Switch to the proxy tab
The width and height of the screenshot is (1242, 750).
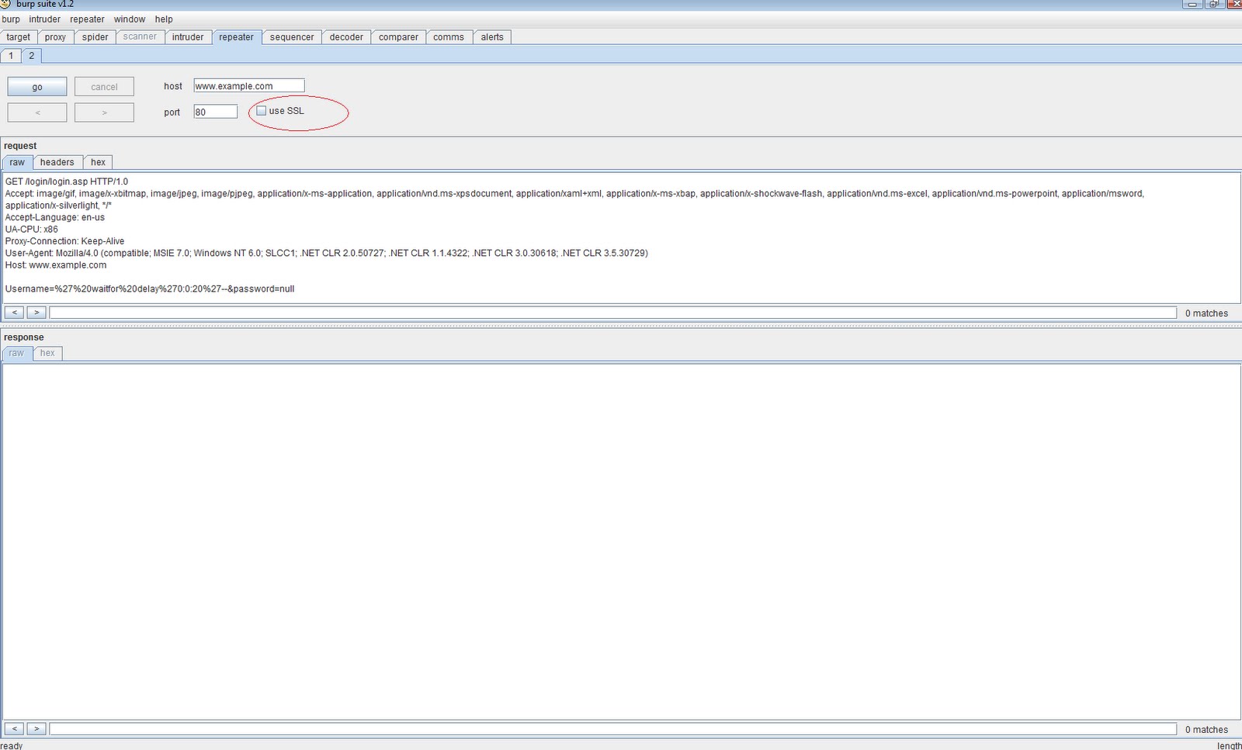tap(55, 37)
